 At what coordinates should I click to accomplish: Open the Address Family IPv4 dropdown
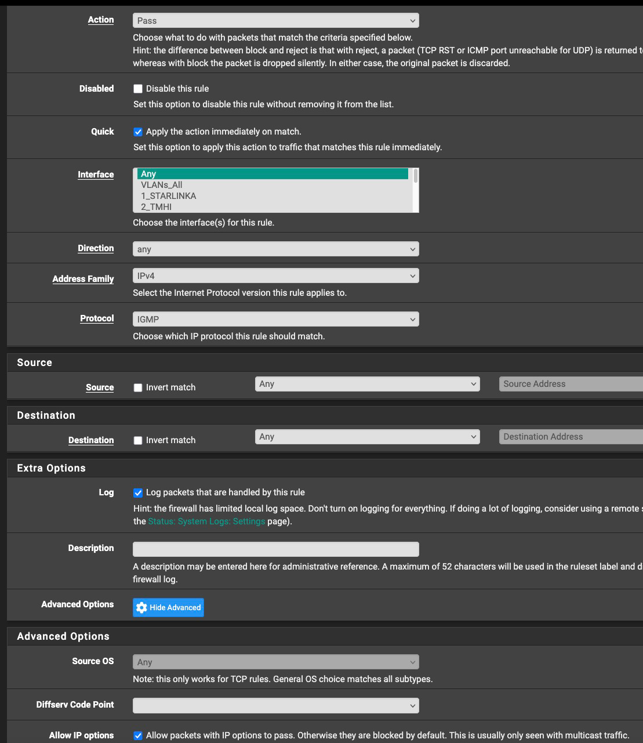coord(275,276)
